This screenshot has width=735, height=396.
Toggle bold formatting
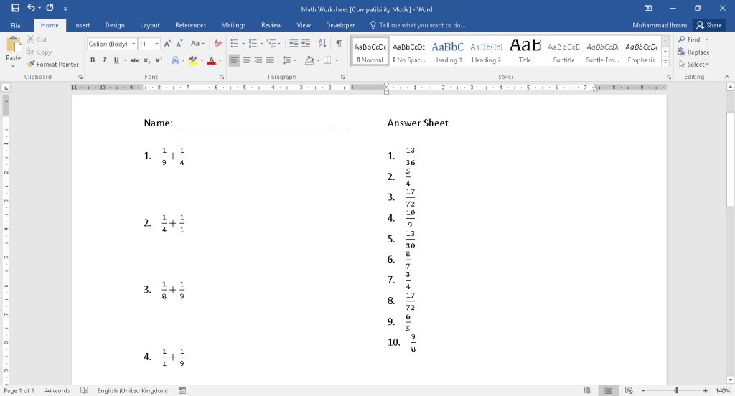(x=93, y=60)
